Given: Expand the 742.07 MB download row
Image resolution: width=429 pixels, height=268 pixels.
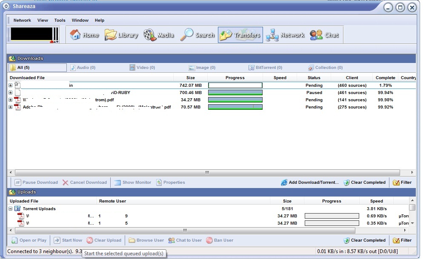Looking at the screenshot, I should (10, 86).
